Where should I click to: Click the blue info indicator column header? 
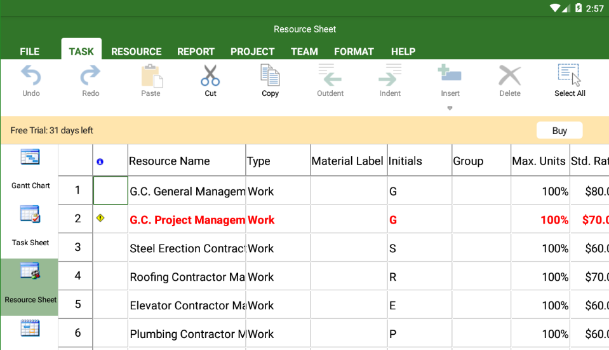tap(100, 161)
